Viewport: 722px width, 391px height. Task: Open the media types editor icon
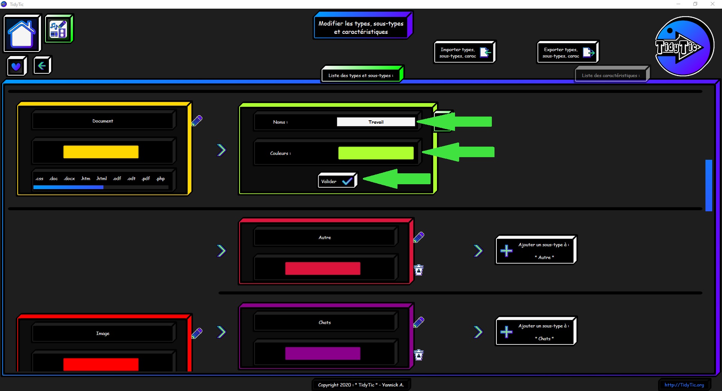[59, 29]
